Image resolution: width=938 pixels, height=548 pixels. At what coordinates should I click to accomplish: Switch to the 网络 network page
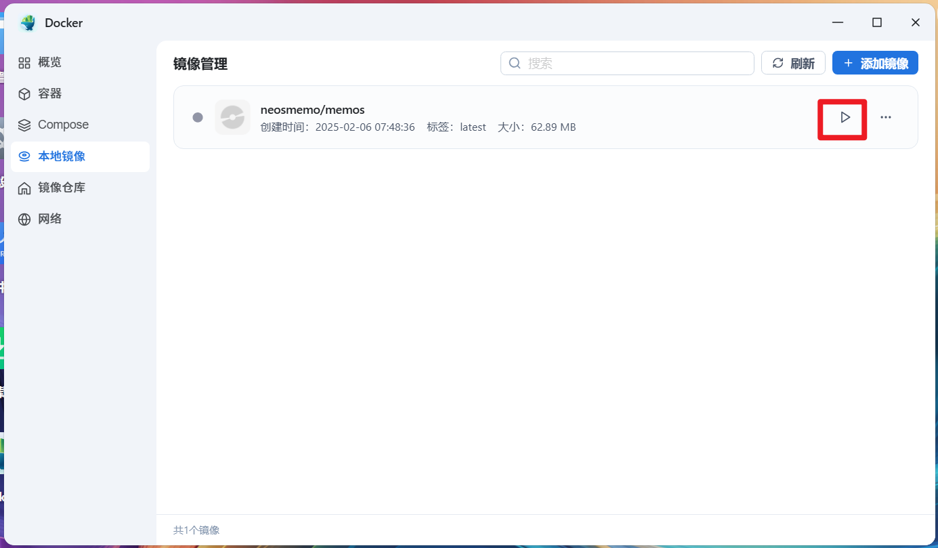click(x=80, y=219)
